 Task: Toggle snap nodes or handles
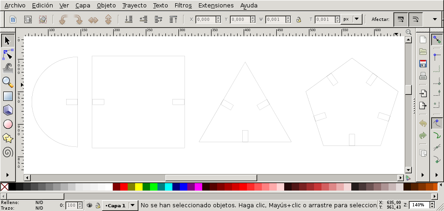point(437,123)
